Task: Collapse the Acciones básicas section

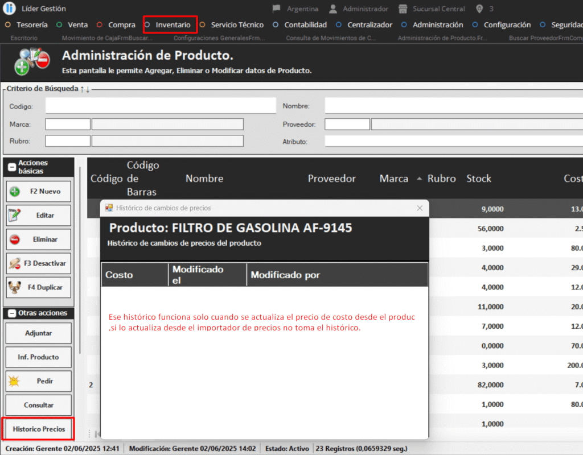Action: pyautogui.click(x=11, y=167)
